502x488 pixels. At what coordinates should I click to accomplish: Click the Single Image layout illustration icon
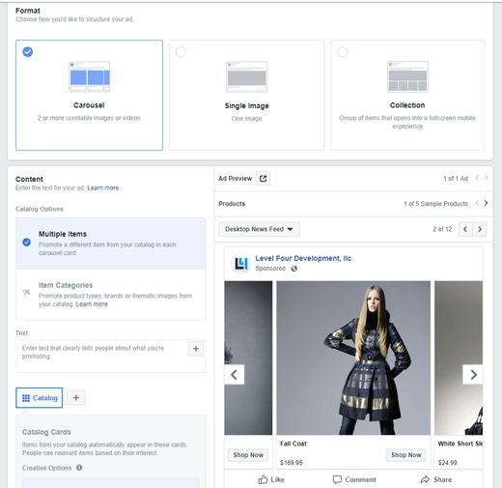(x=247, y=76)
